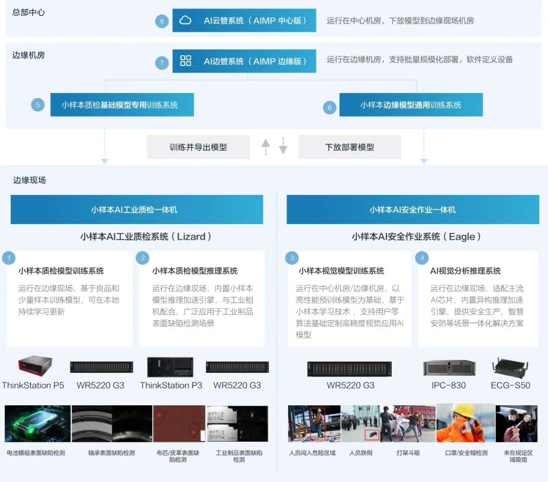Click the upward arrow between model boxes
The image size is (548, 482).
pos(265,147)
